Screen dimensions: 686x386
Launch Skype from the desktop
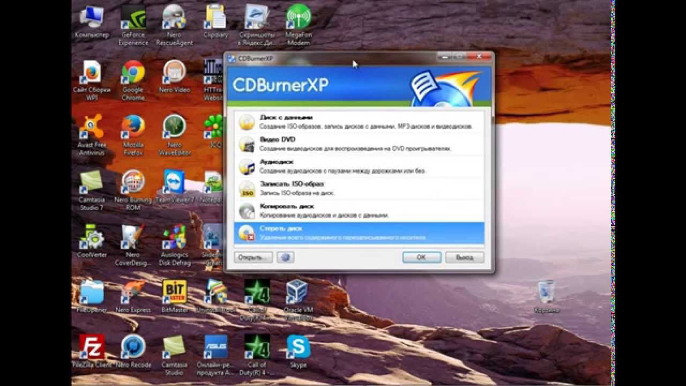[x=299, y=351]
